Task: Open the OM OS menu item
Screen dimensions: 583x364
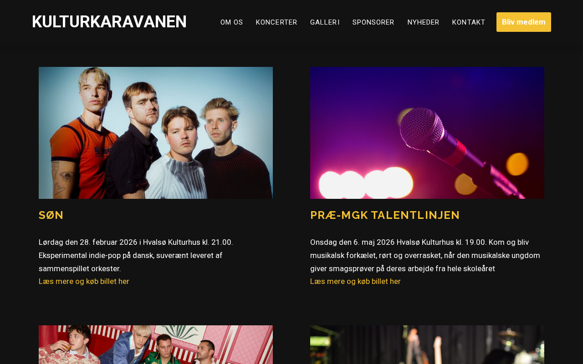Action: tap(231, 22)
